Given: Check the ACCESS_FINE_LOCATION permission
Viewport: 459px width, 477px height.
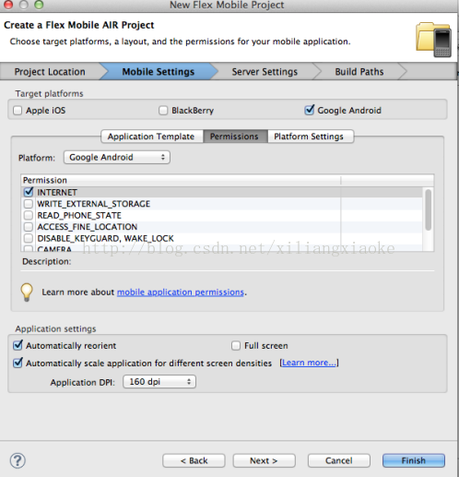Looking at the screenshot, I should (x=29, y=227).
